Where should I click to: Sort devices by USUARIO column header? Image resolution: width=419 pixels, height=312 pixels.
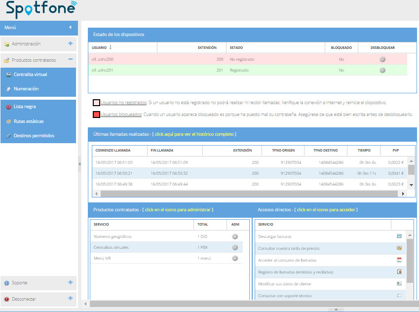pyautogui.click(x=99, y=48)
